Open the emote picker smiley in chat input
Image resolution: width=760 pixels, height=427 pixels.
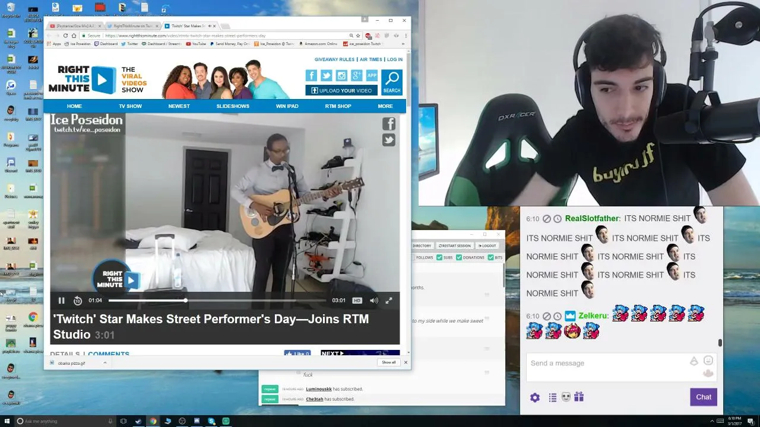point(708,361)
